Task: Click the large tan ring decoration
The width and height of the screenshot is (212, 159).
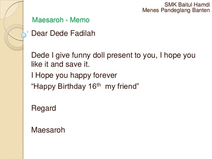Action: (14, 37)
